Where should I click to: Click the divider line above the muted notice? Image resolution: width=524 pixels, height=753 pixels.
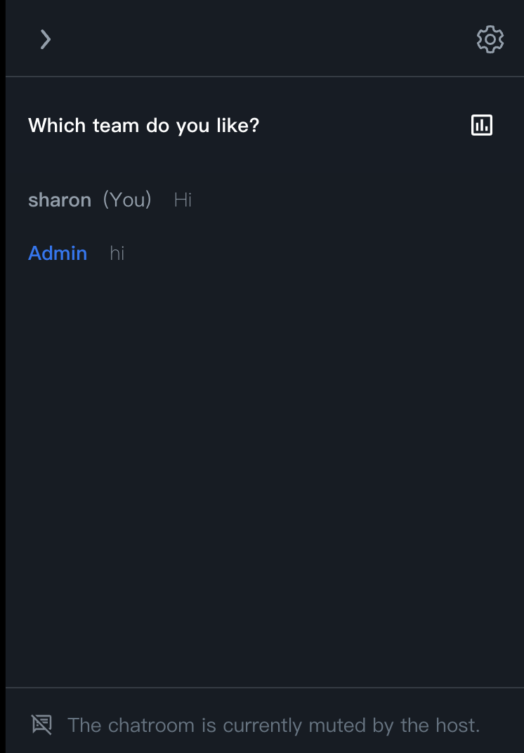pyautogui.click(x=263, y=687)
